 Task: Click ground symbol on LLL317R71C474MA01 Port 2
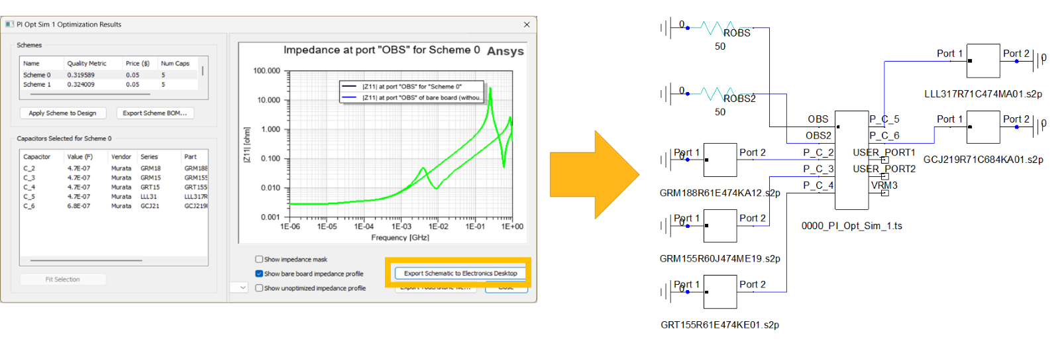pos(1039,61)
